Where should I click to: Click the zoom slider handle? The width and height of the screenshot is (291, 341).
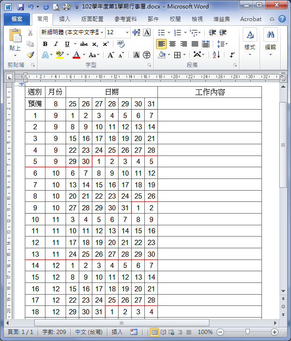click(x=247, y=332)
